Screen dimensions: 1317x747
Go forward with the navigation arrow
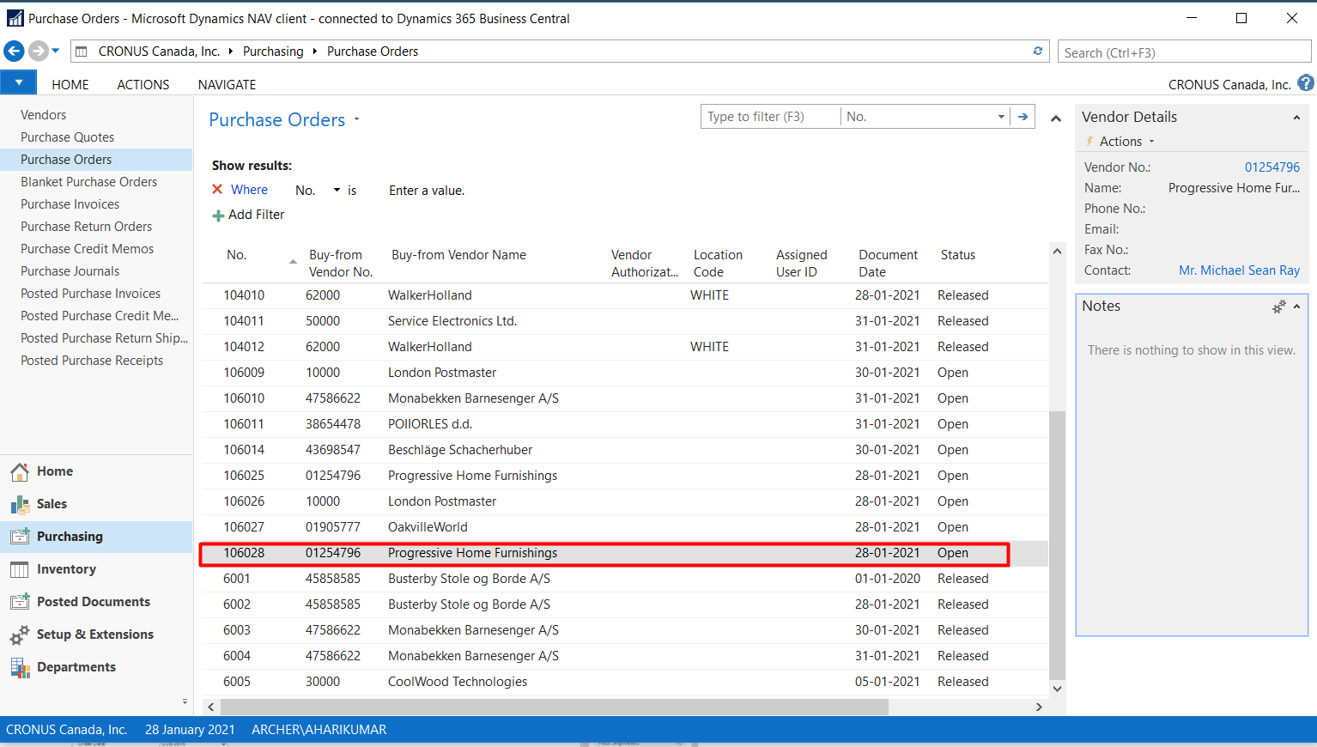point(38,52)
